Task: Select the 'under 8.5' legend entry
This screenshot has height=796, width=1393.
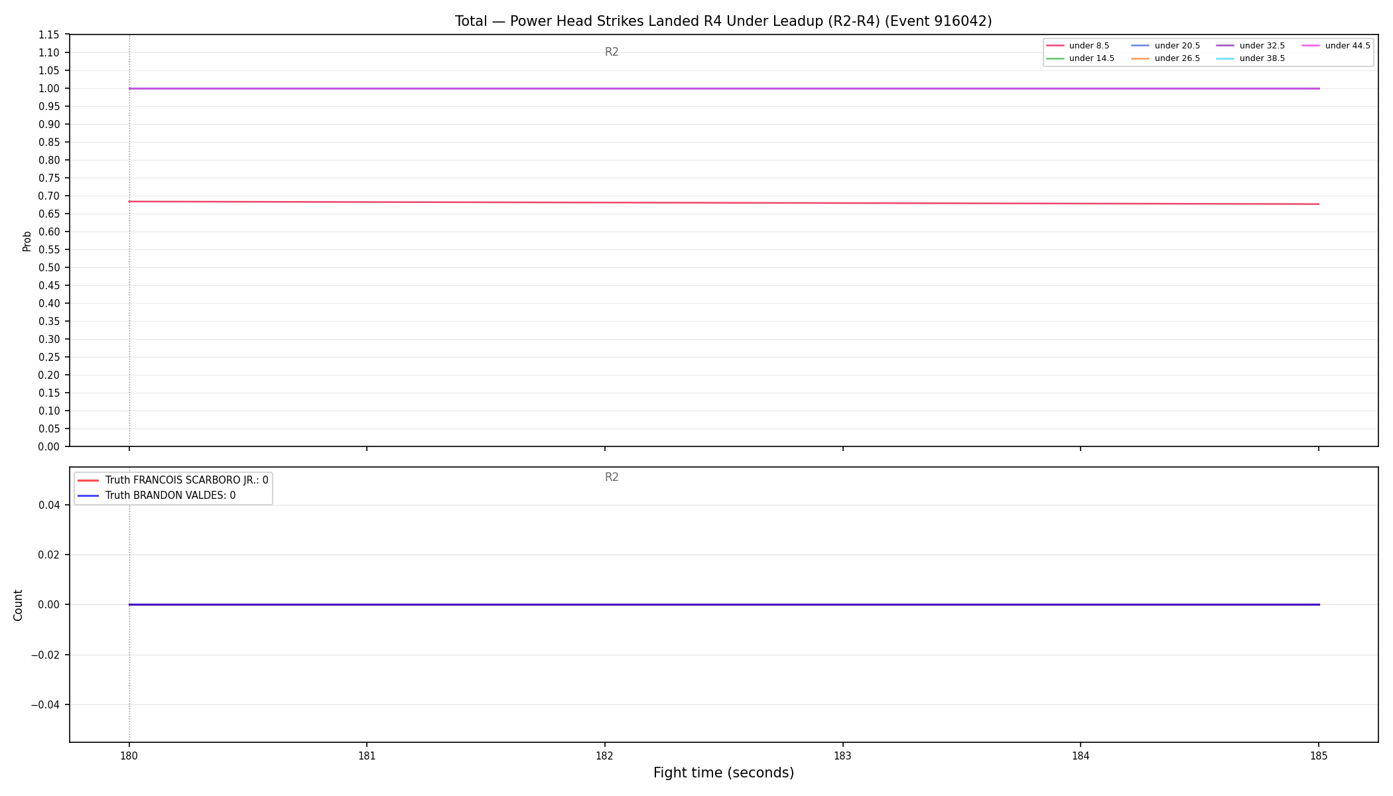Action: pyautogui.click(x=1077, y=46)
